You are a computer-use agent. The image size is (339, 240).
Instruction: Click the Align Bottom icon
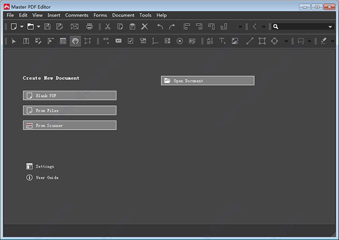click(224, 26)
